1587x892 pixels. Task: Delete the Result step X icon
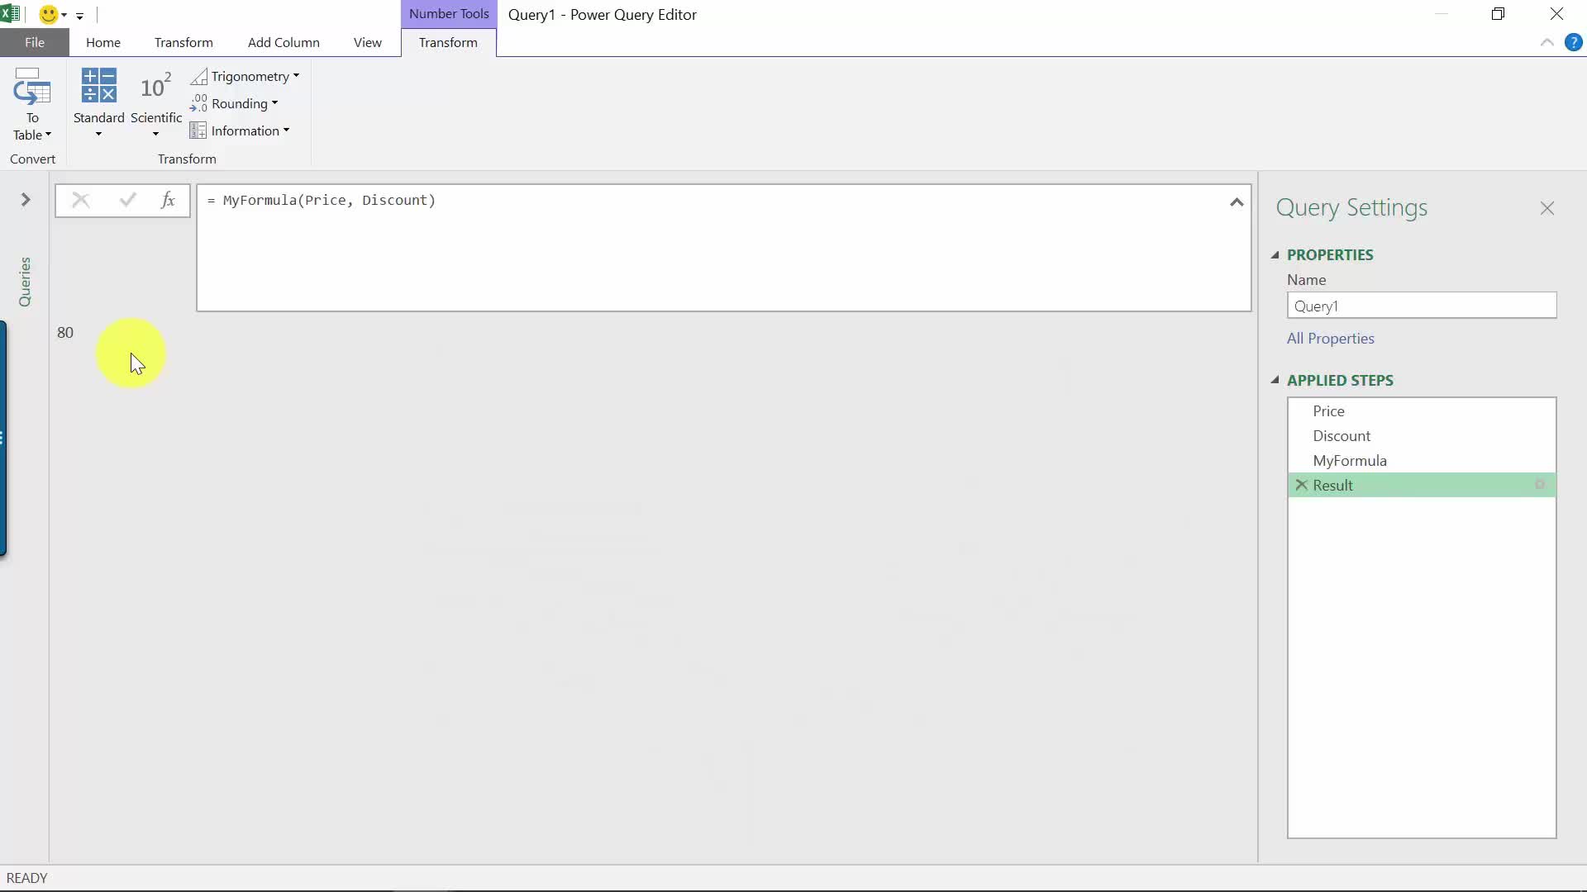[1301, 485]
